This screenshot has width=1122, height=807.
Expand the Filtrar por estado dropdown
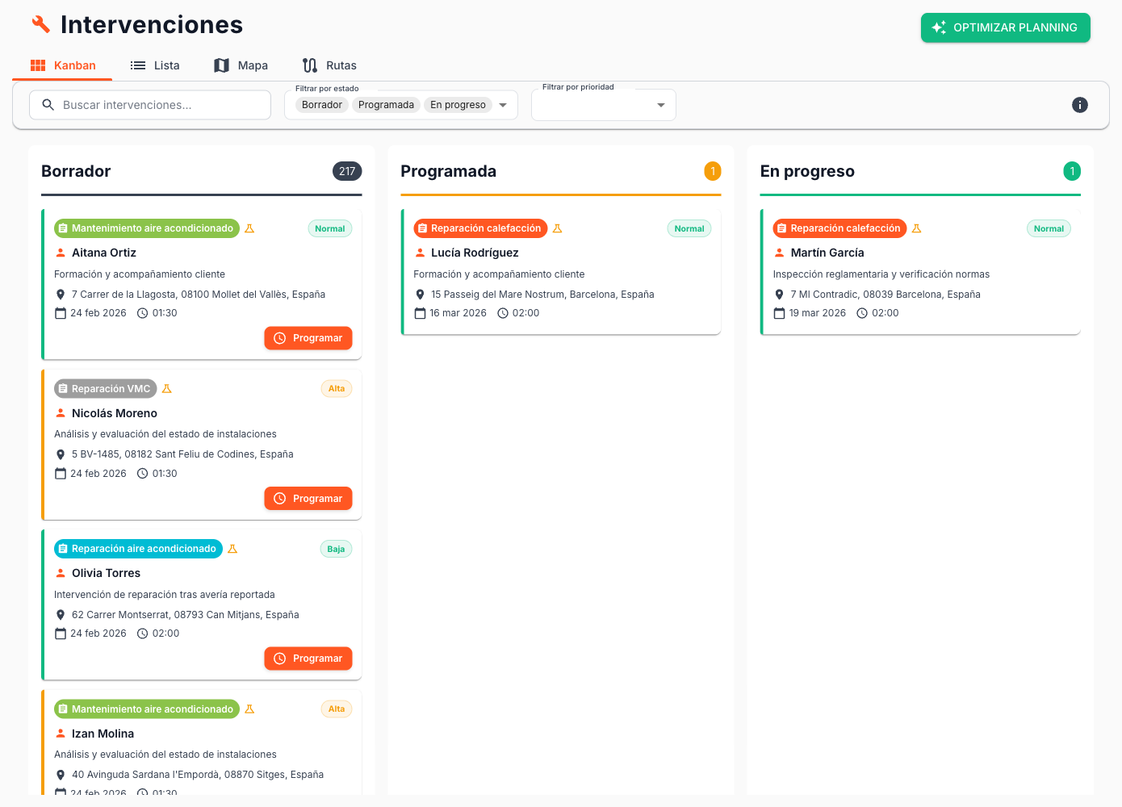click(x=503, y=105)
